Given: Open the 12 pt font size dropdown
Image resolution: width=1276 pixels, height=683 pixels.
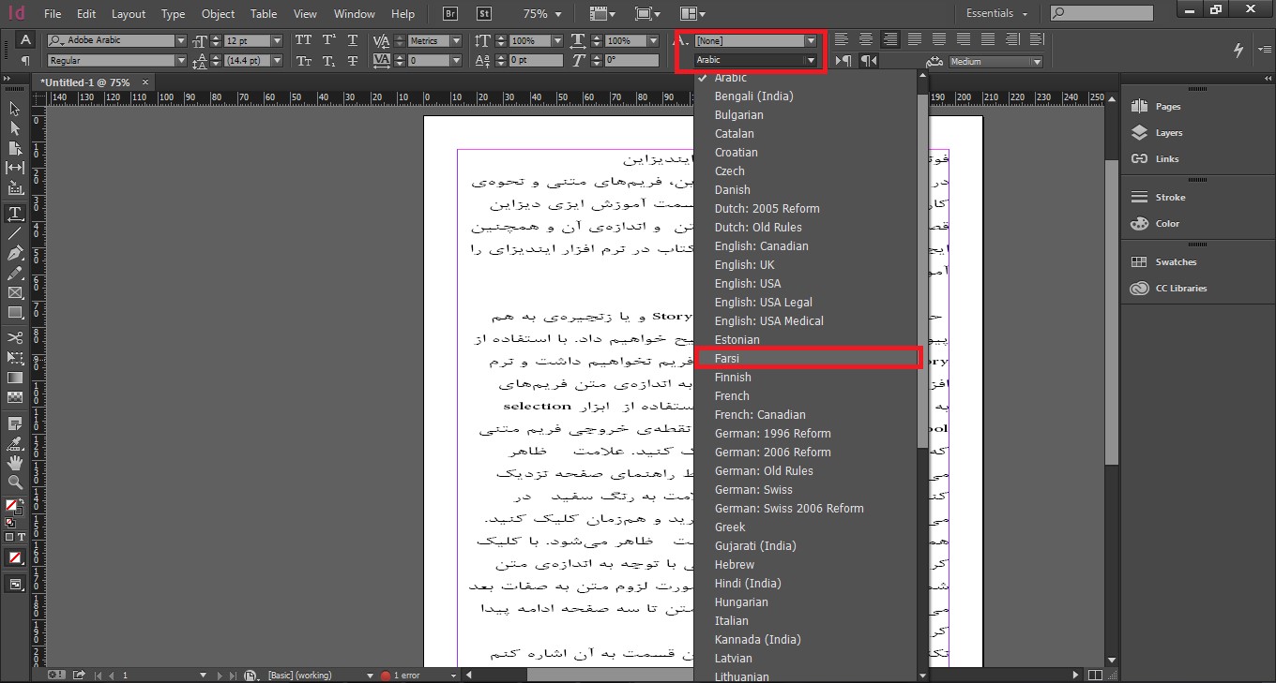Looking at the screenshot, I should [x=277, y=41].
